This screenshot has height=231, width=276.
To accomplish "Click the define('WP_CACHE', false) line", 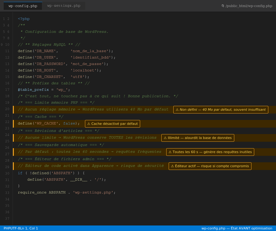I will pyautogui.click(x=49, y=123).
